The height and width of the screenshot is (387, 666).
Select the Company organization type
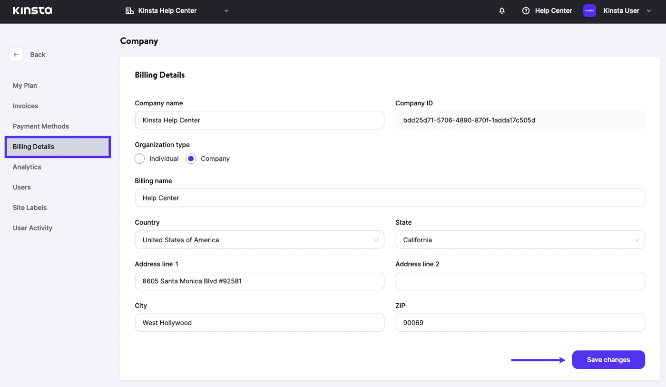click(191, 159)
